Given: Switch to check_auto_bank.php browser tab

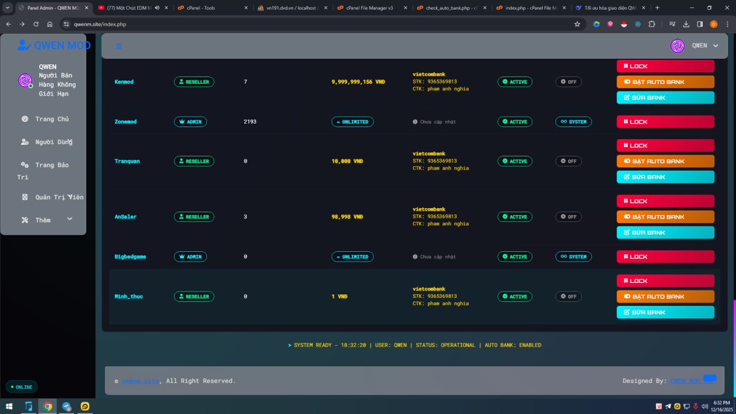Looking at the screenshot, I should tap(451, 8).
